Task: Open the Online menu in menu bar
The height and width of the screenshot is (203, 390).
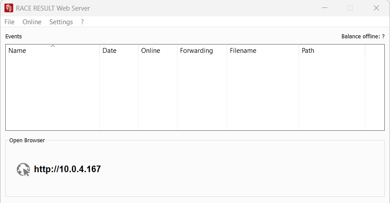Action: (32, 22)
